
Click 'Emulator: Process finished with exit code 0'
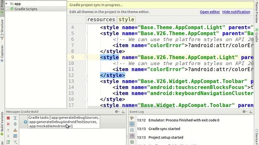(x=184, y=120)
